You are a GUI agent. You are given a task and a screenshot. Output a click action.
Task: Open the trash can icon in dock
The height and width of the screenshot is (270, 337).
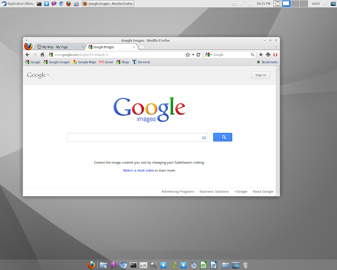(246, 265)
